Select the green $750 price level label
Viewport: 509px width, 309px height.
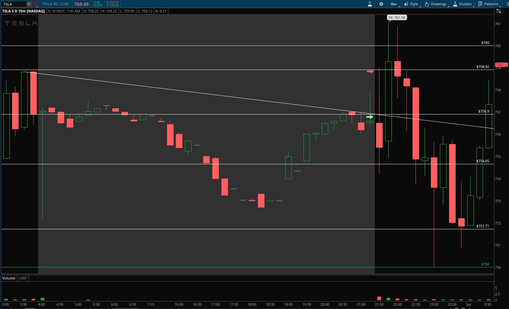(485, 264)
